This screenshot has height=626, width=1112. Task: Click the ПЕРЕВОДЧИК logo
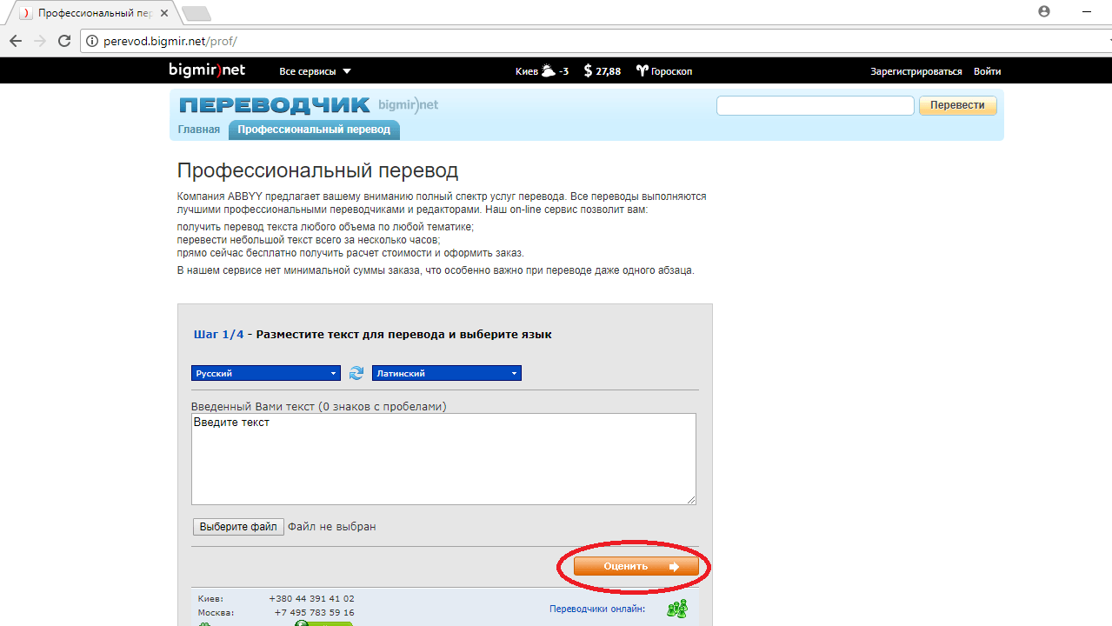[275, 105]
